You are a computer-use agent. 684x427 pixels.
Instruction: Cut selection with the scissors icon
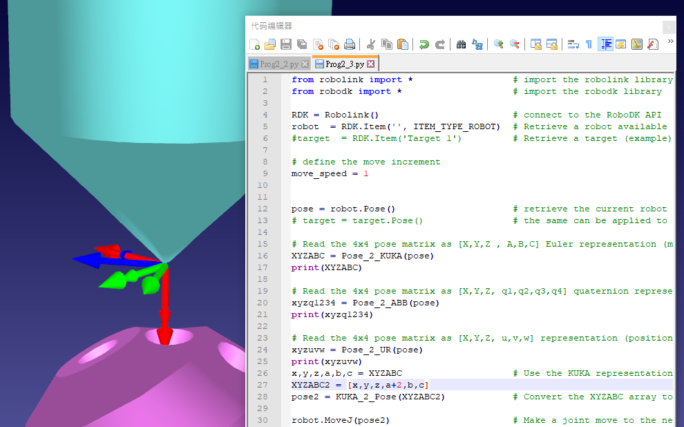click(371, 44)
